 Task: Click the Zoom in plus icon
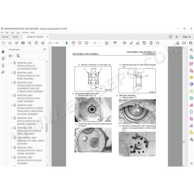pyautogui.click(x=86, y=43)
